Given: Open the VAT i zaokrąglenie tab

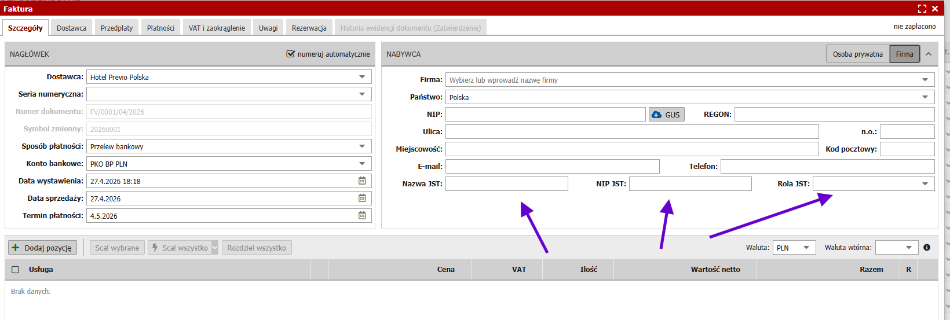Looking at the screenshot, I should (x=217, y=28).
